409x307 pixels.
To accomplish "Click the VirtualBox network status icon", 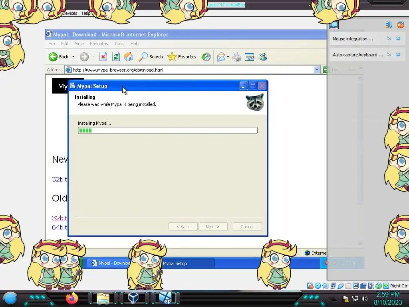I will tap(333, 285).
